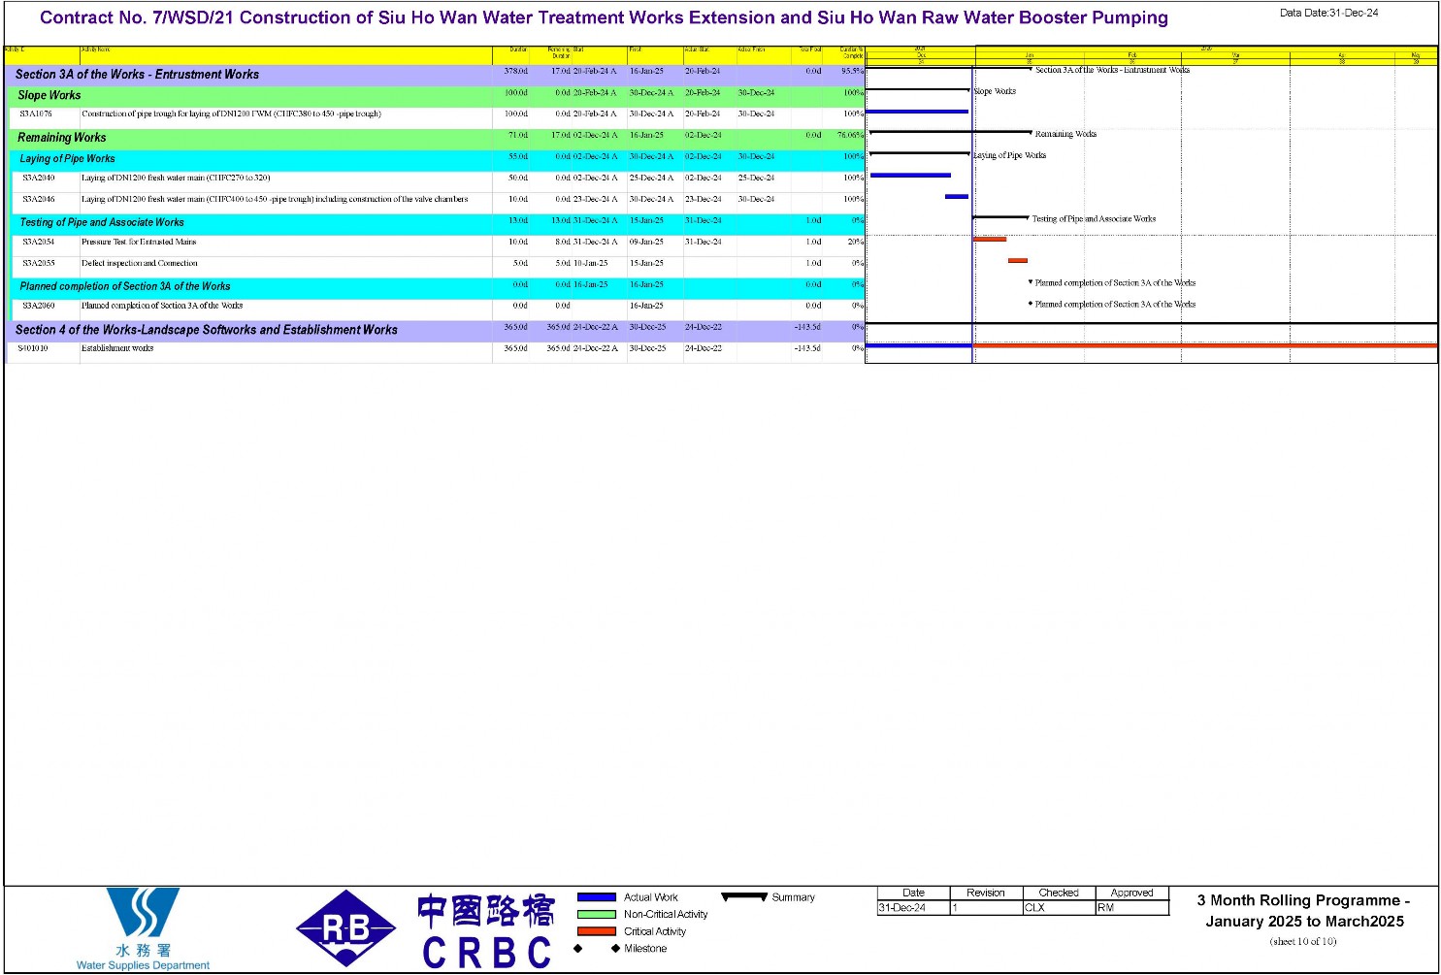Select the Section 4 Landscape Softworks group row
This screenshot has height=975, width=1441.
435,330
